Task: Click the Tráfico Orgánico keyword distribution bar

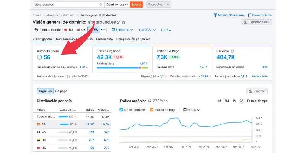Action: [122, 68]
